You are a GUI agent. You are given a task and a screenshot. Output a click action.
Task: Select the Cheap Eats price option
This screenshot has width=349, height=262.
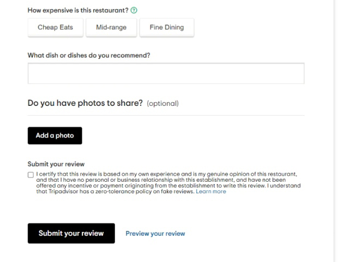(x=55, y=27)
